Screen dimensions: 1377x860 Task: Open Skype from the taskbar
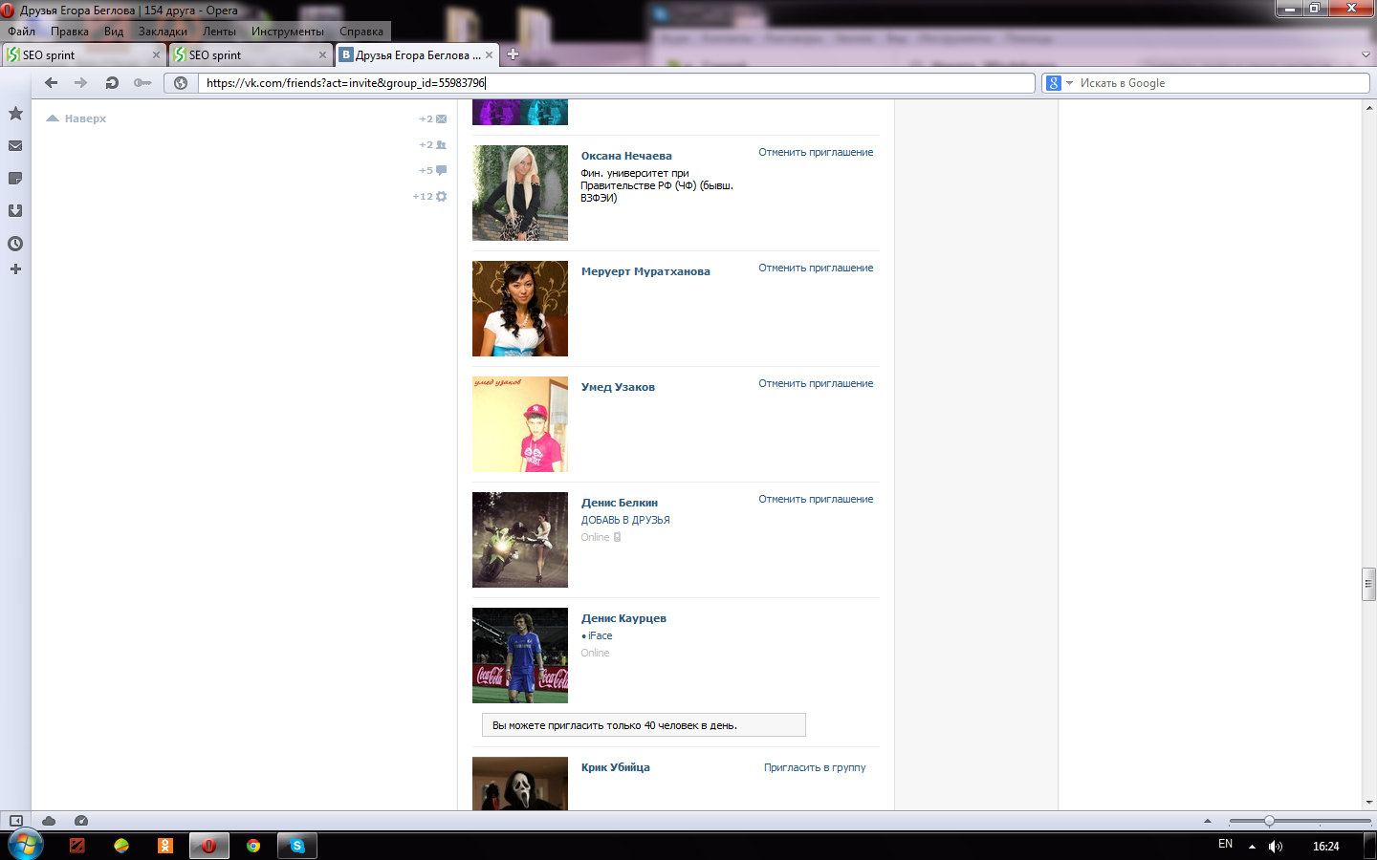297,846
